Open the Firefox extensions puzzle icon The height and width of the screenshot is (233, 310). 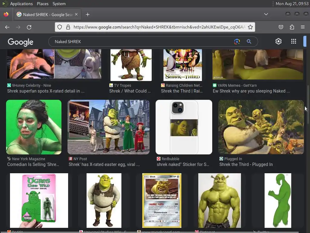coord(292,27)
